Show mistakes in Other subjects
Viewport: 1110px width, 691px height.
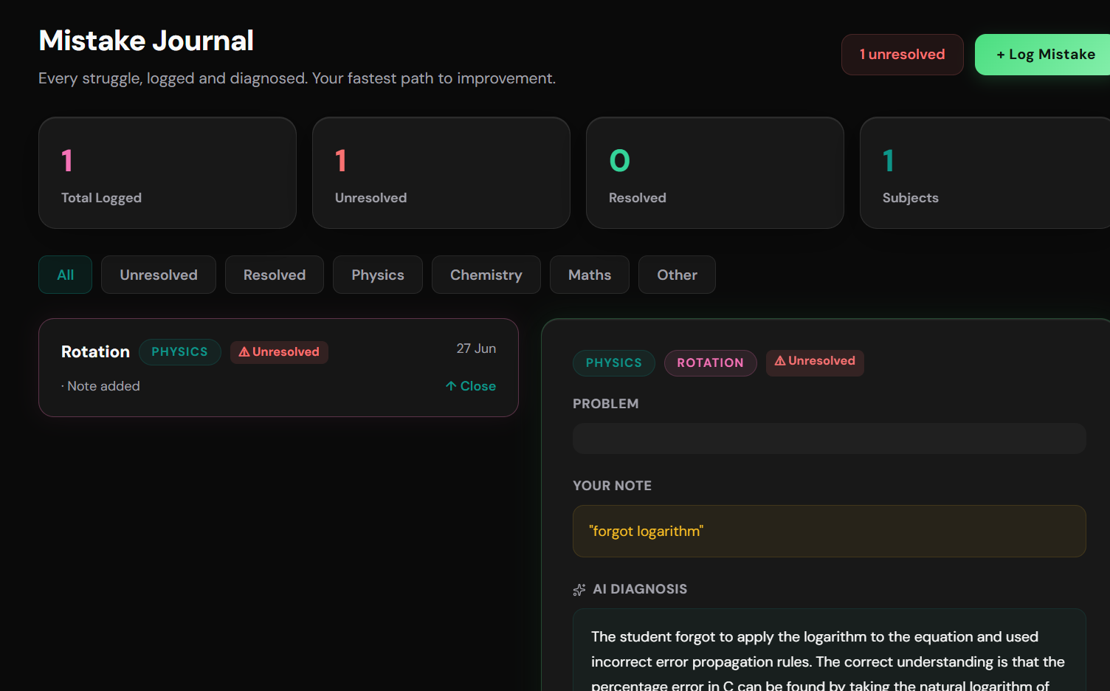677,275
